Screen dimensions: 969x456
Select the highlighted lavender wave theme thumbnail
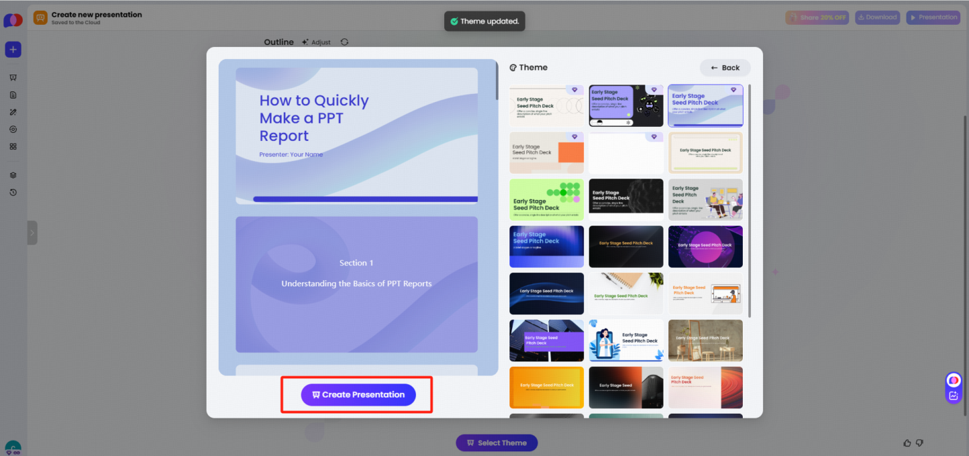pos(705,105)
